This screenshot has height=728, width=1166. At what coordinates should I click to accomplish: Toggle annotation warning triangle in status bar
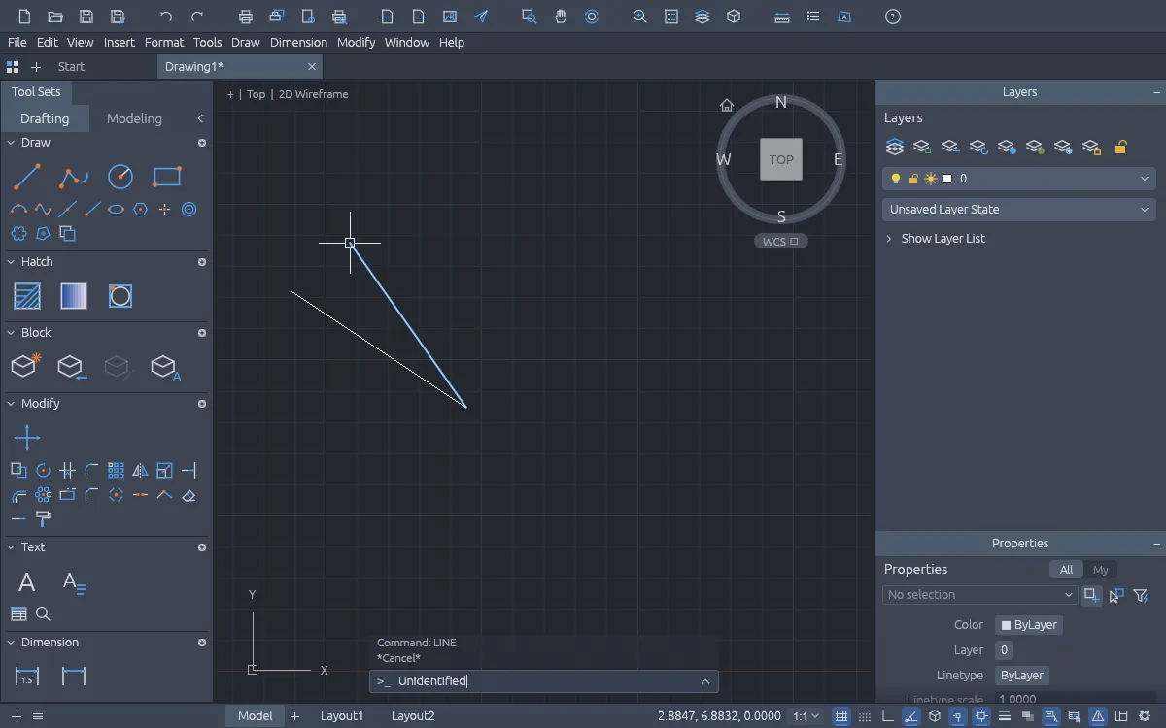(1098, 716)
